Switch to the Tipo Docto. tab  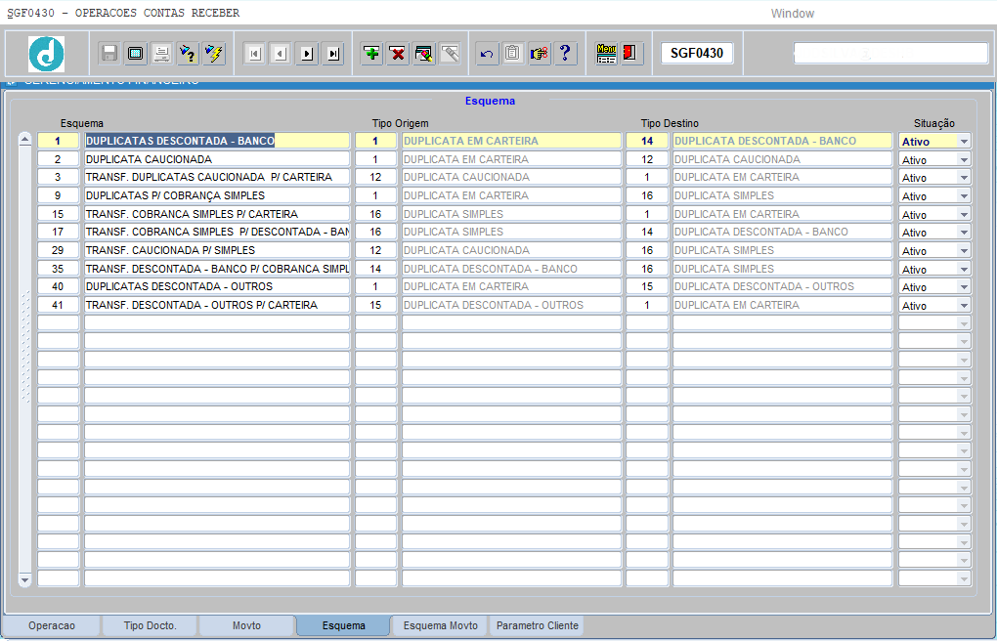151,625
